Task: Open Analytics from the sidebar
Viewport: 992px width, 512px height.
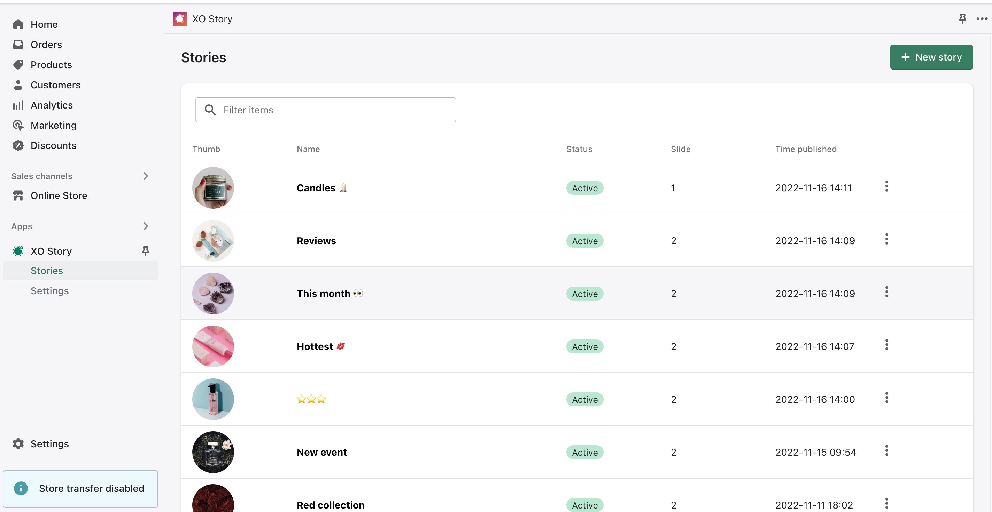Action: [x=52, y=105]
